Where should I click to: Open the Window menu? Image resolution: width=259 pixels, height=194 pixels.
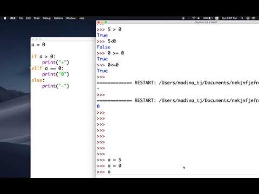[71, 18]
